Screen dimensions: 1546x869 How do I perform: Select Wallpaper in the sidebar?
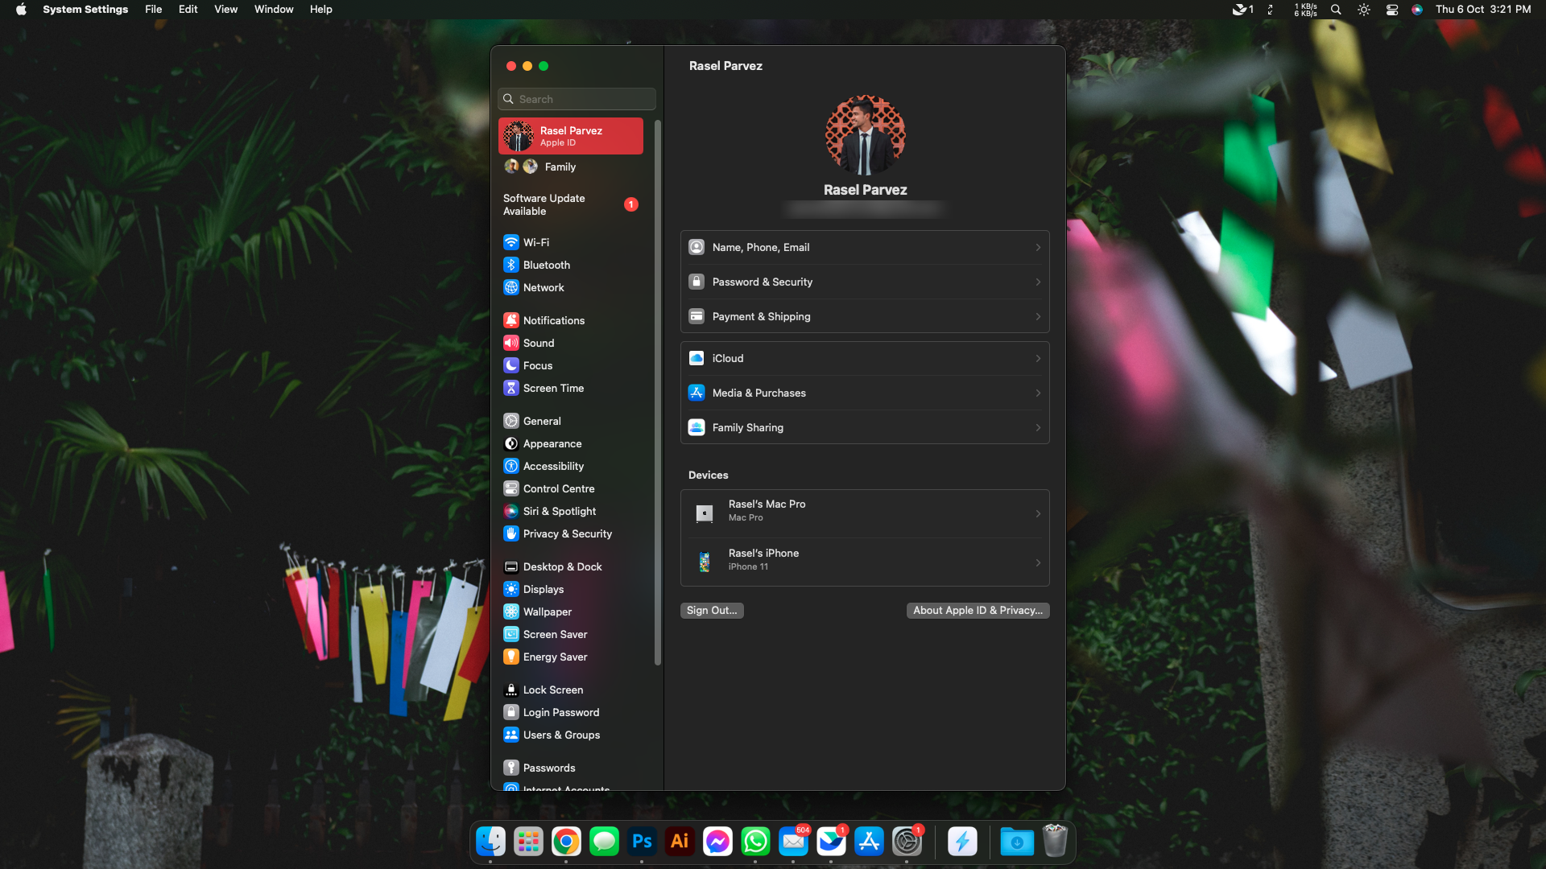[x=570, y=612]
